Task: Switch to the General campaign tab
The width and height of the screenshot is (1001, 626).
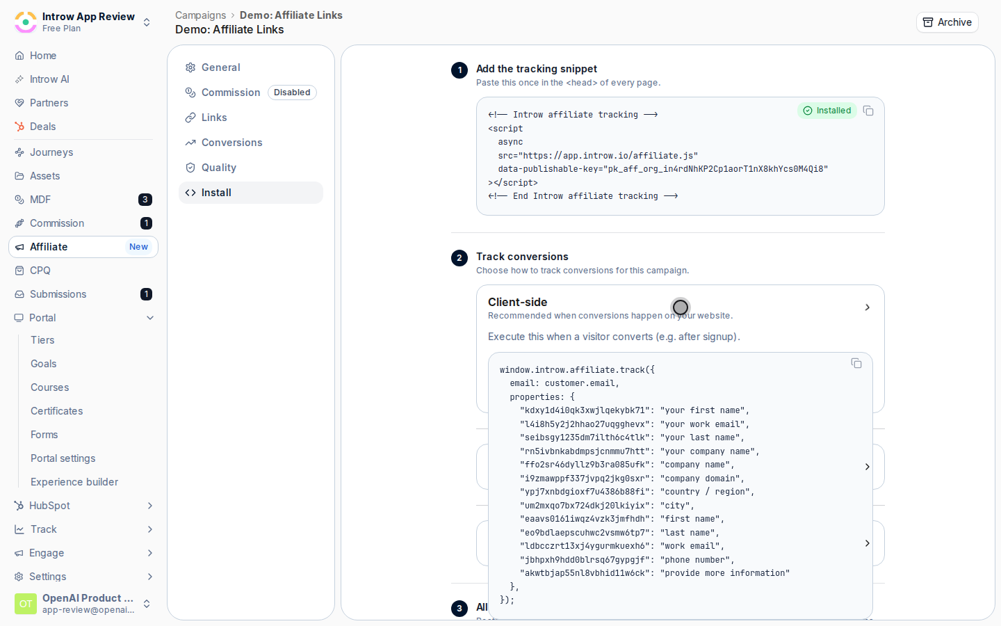Action: 251,67
